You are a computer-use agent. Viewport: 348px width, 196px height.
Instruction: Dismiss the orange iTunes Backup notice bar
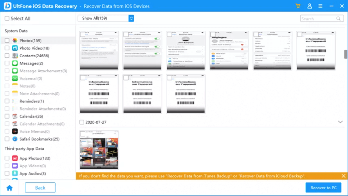coord(343,176)
